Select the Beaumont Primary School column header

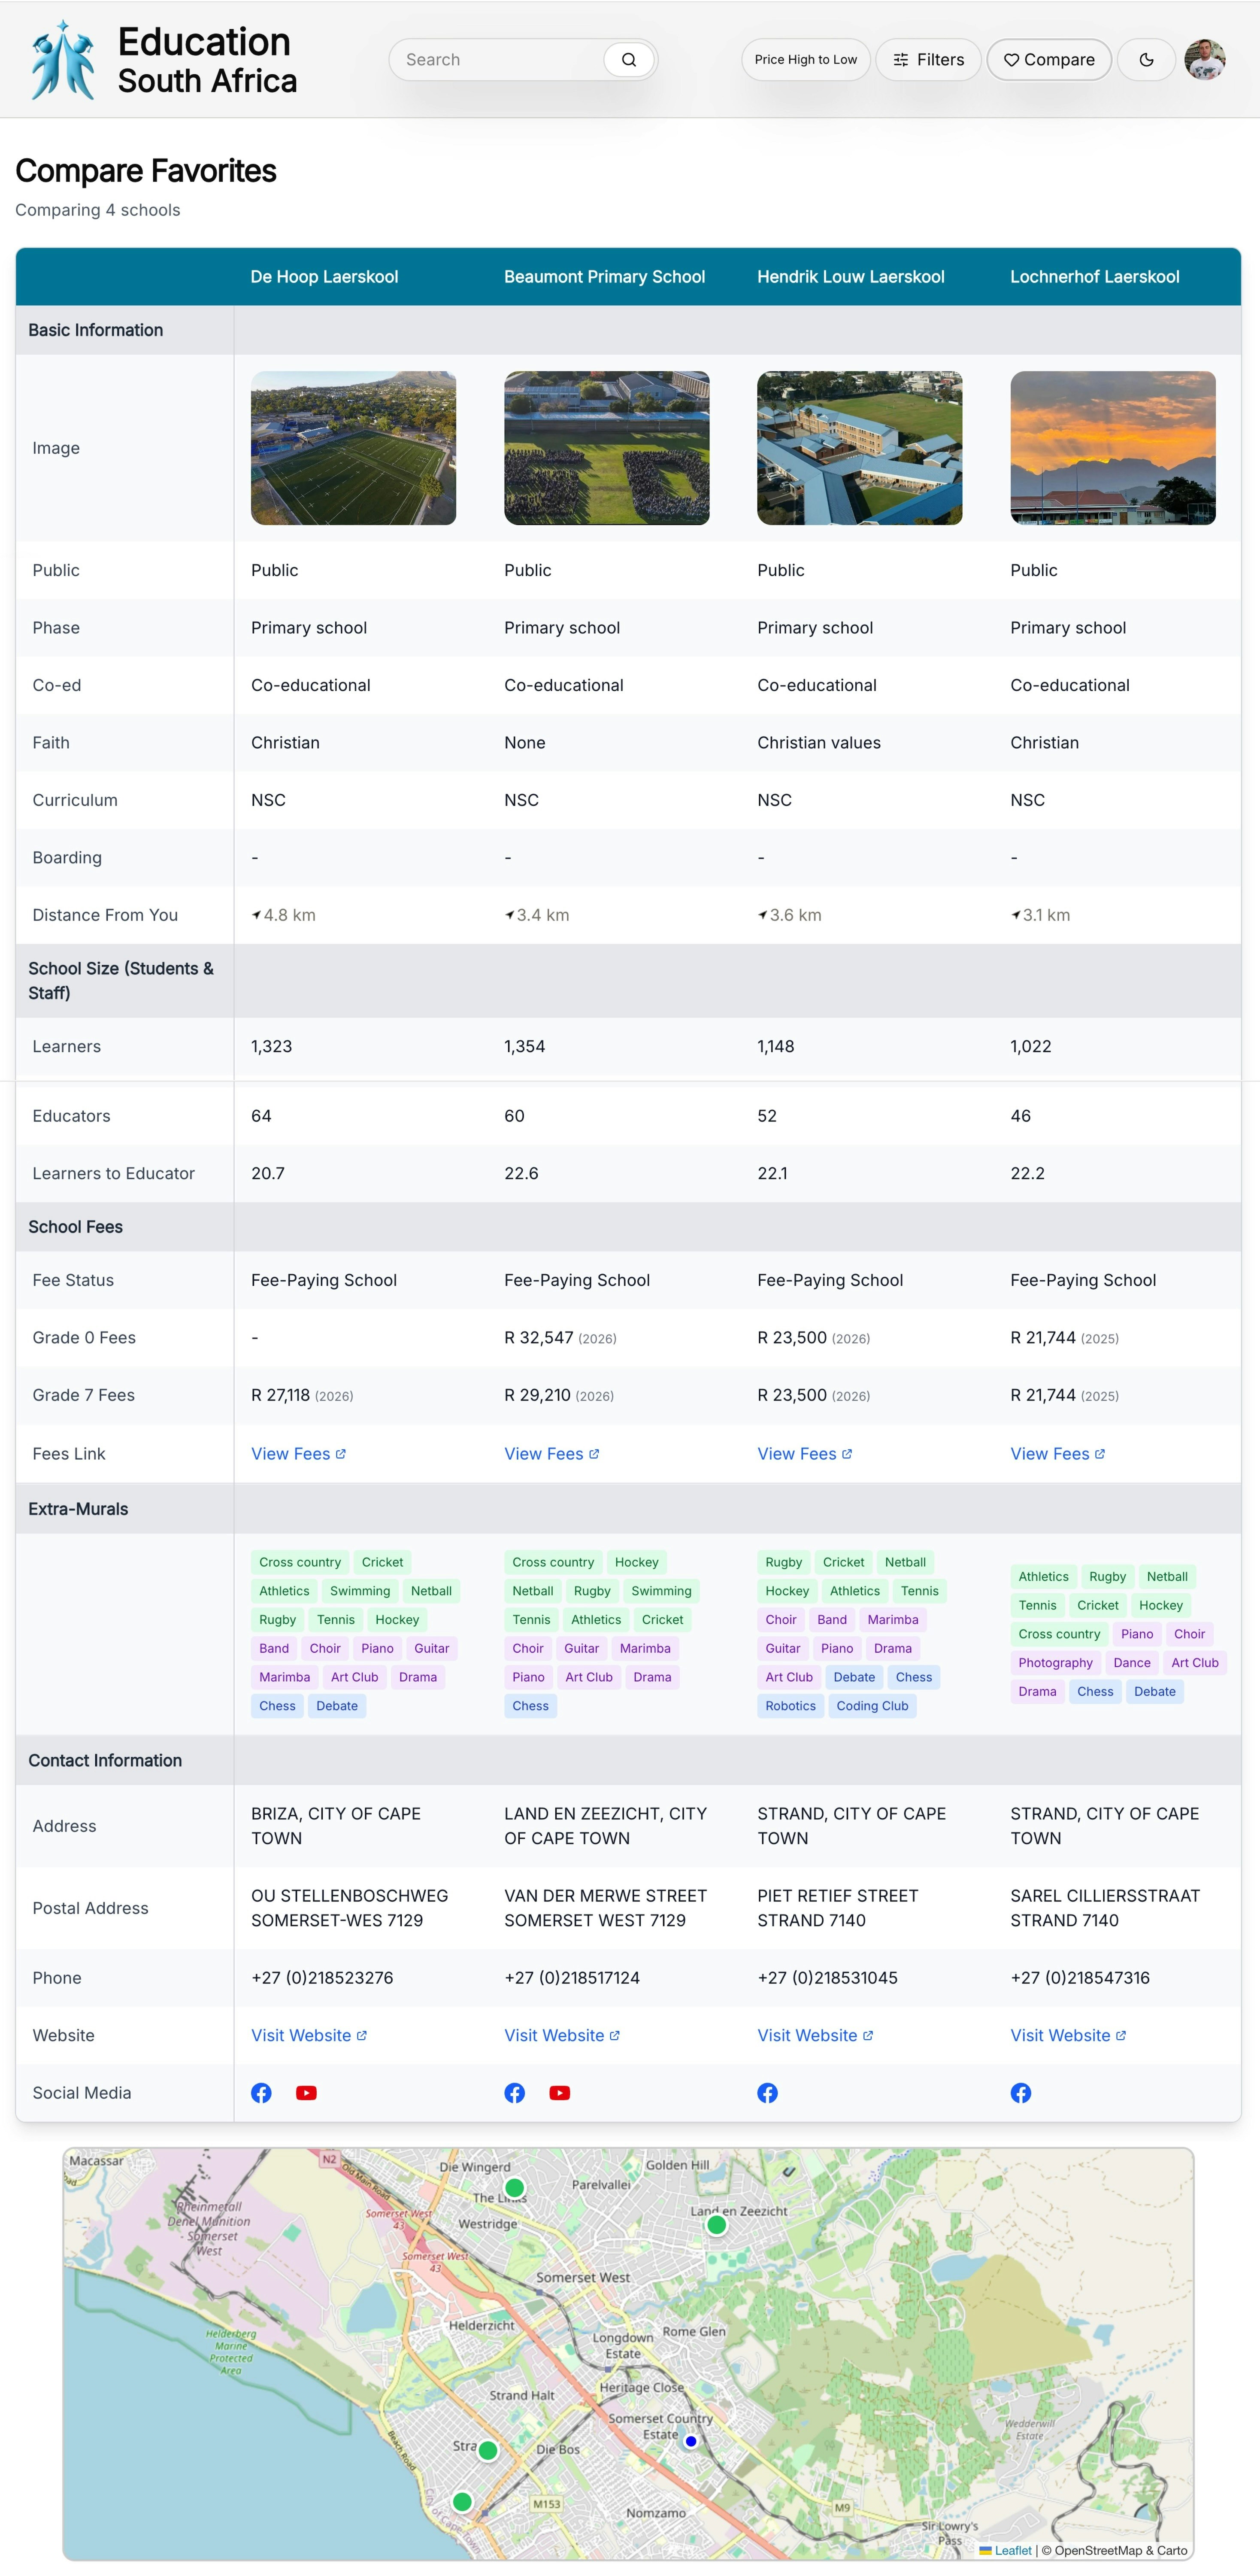tap(605, 277)
